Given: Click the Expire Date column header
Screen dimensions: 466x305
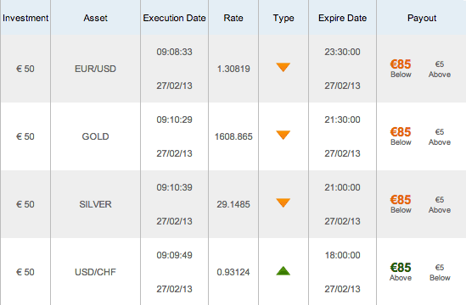Looking at the screenshot, I should pos(342,18).
